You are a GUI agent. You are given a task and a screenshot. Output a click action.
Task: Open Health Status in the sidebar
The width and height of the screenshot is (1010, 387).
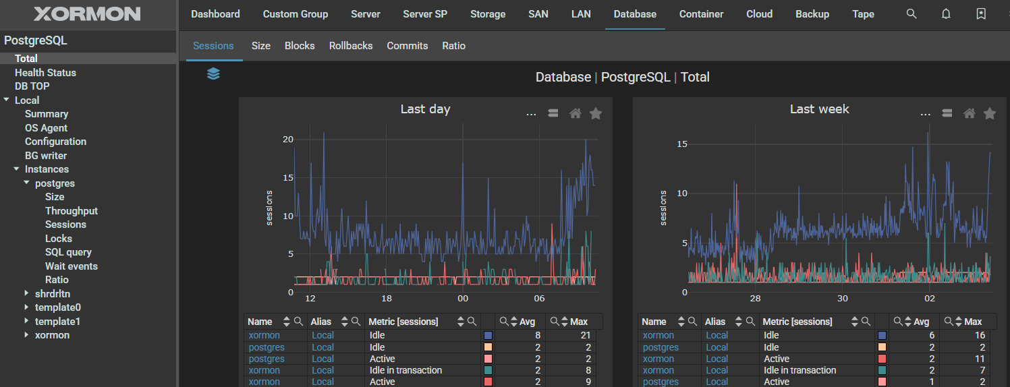pos(45,72)
